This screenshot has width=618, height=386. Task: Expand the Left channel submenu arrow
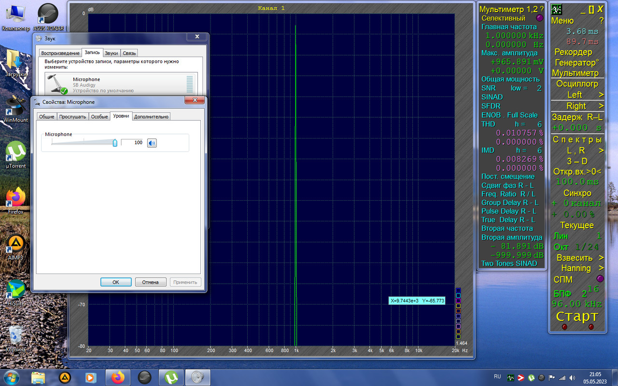coord(601,95)
